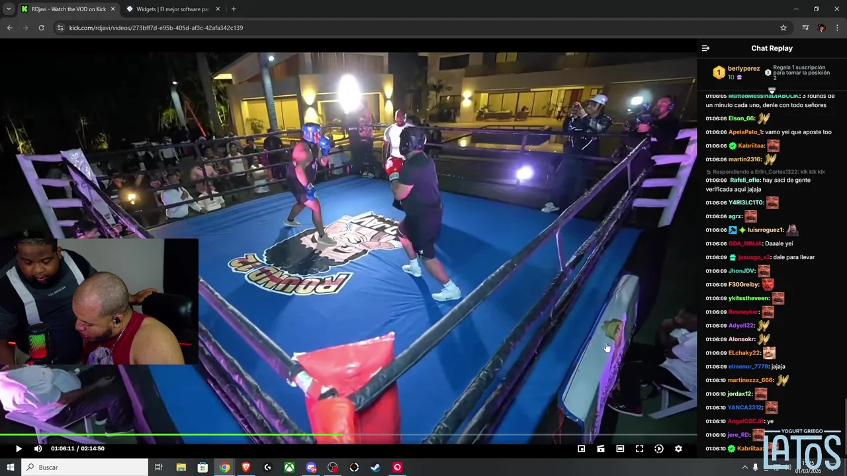This screenshot has height=476, width=847.
Task: Open elmenor_7779 chat username
Action: (748, 366)
